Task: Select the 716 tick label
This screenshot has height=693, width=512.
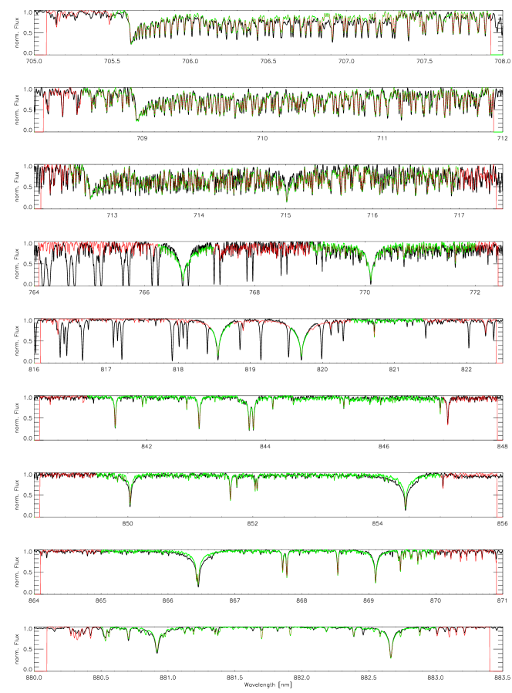Action: [x=372, y=215]
